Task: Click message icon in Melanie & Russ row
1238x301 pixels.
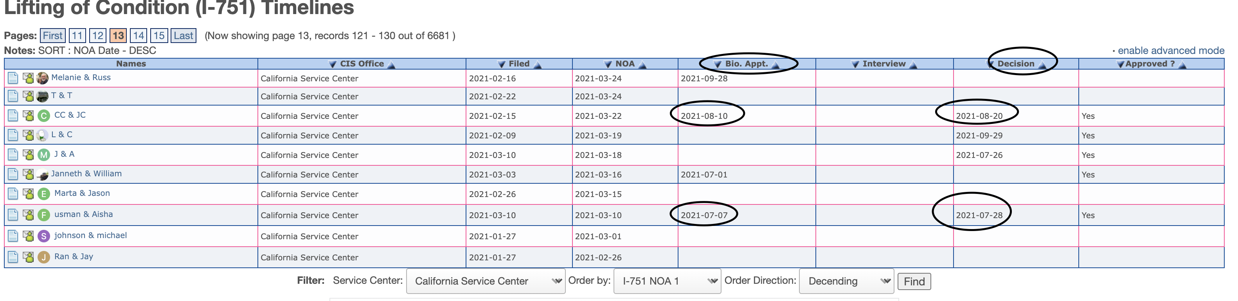Action: pyautogui.click(x=28, y=78)
